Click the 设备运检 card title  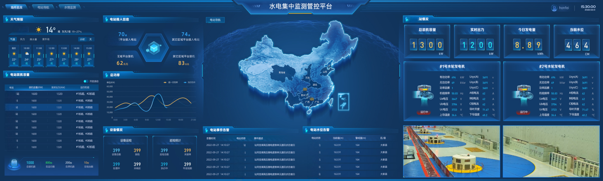coord(127,141)
